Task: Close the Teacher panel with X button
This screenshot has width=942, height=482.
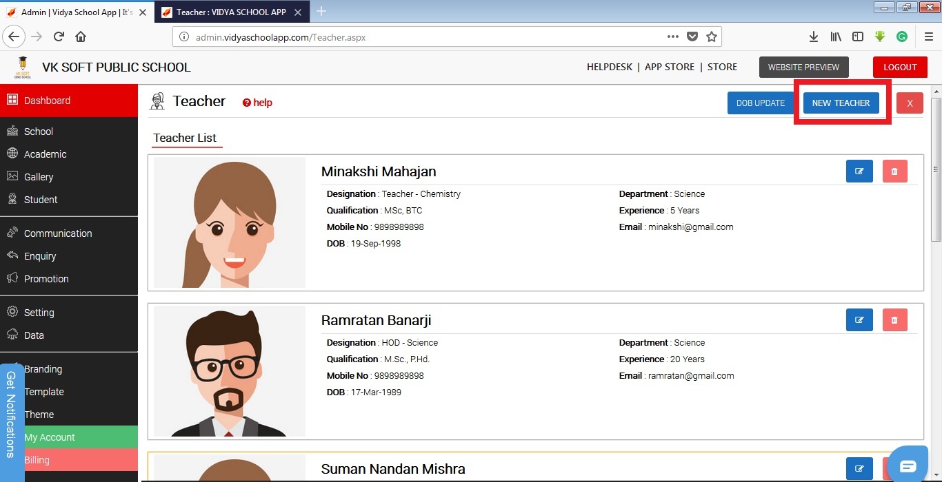Action: 910,103
